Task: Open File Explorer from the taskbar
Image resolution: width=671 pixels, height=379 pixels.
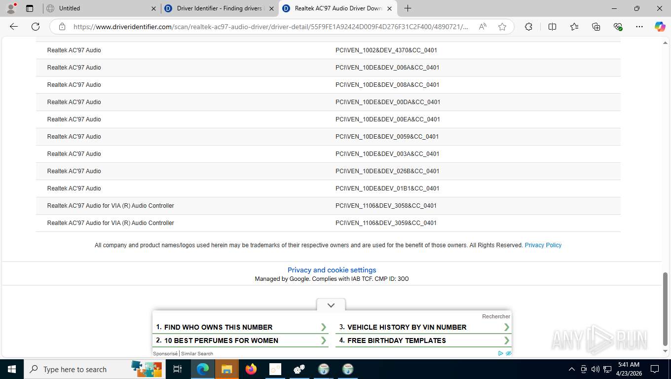Action: pos(226,369)
